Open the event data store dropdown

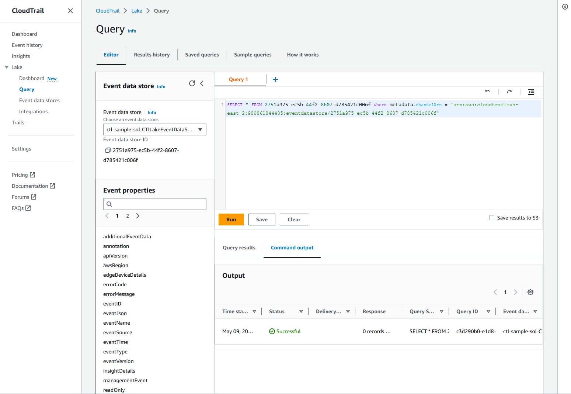155,129
